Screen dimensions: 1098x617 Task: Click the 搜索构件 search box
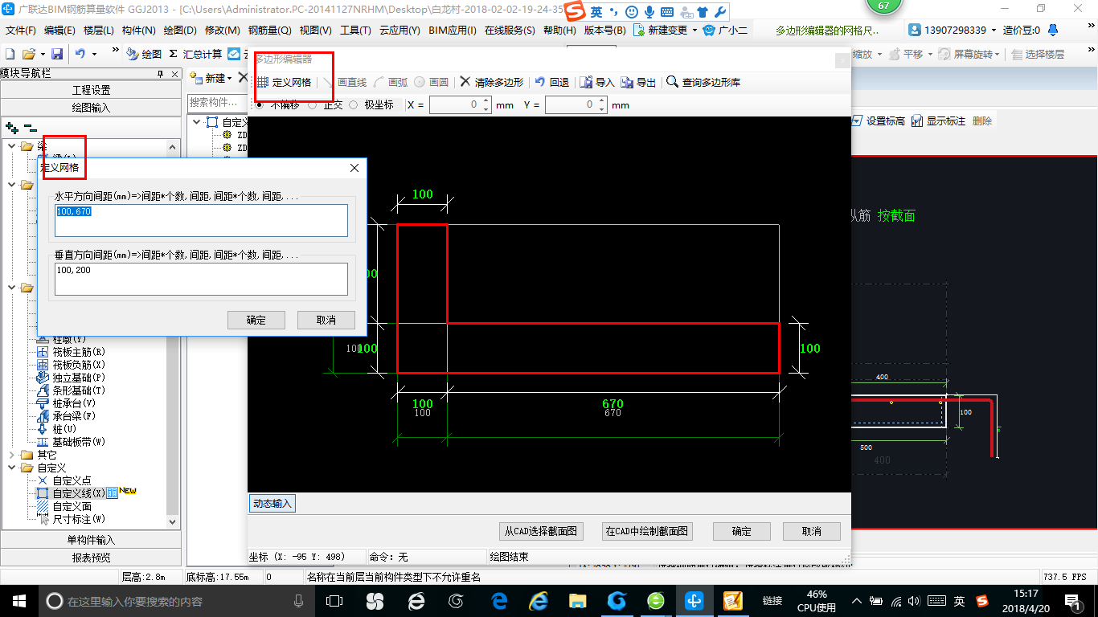click(218, 103)
